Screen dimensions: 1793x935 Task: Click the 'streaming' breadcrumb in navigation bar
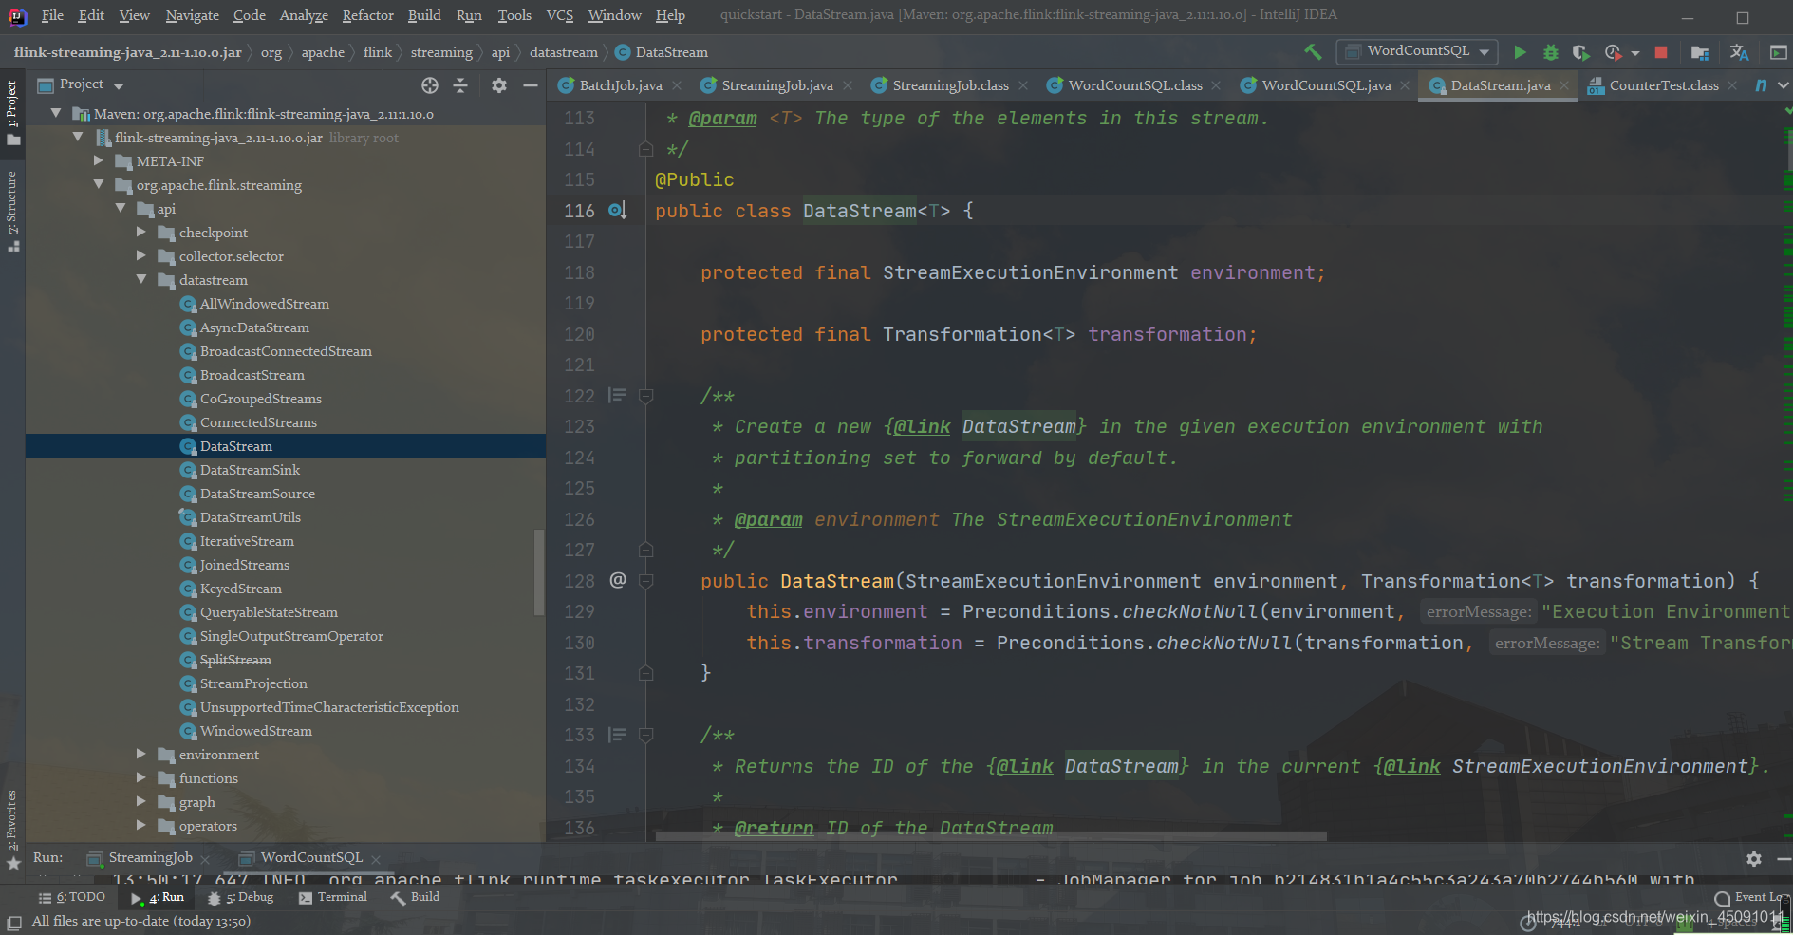click(x=441, y=52)
